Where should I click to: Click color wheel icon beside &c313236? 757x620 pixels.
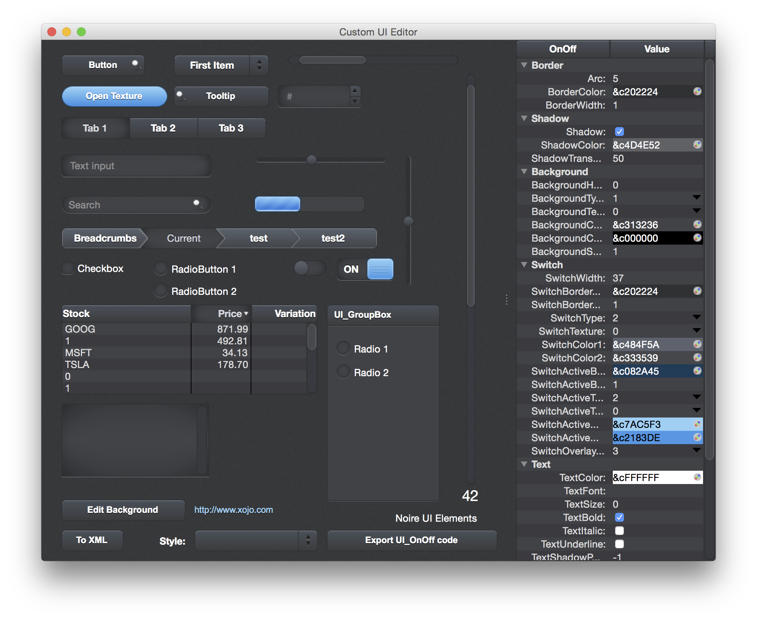click(x=697, y=225)
